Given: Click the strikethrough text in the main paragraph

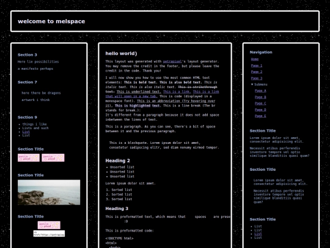Looking at the screenshot, I should pos(197,87).
